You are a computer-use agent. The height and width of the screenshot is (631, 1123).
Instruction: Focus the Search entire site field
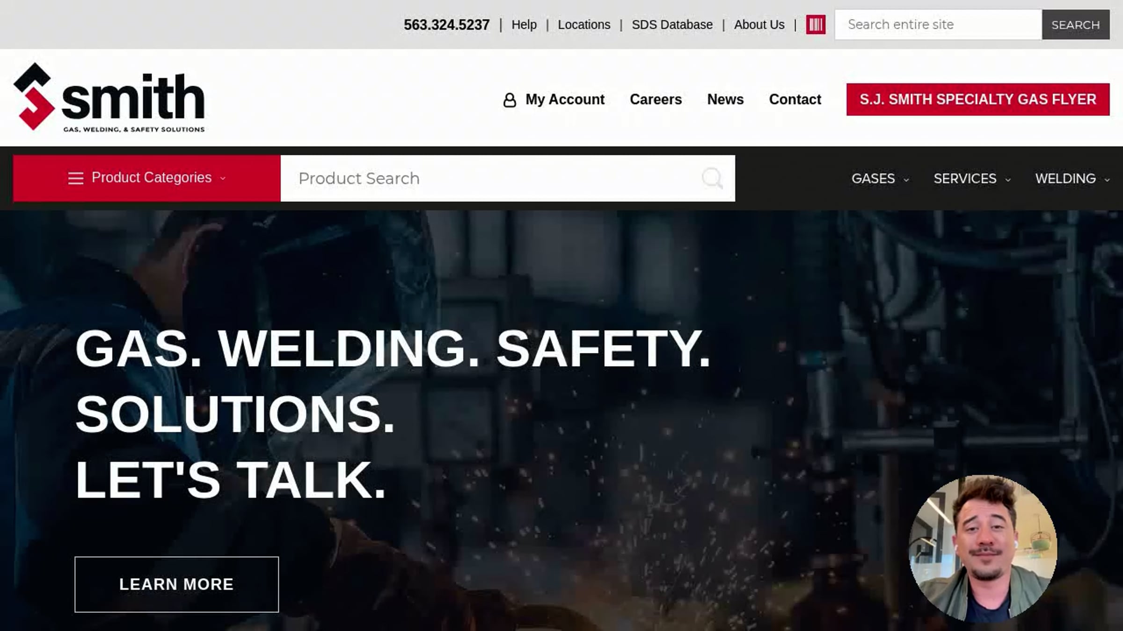938,24
